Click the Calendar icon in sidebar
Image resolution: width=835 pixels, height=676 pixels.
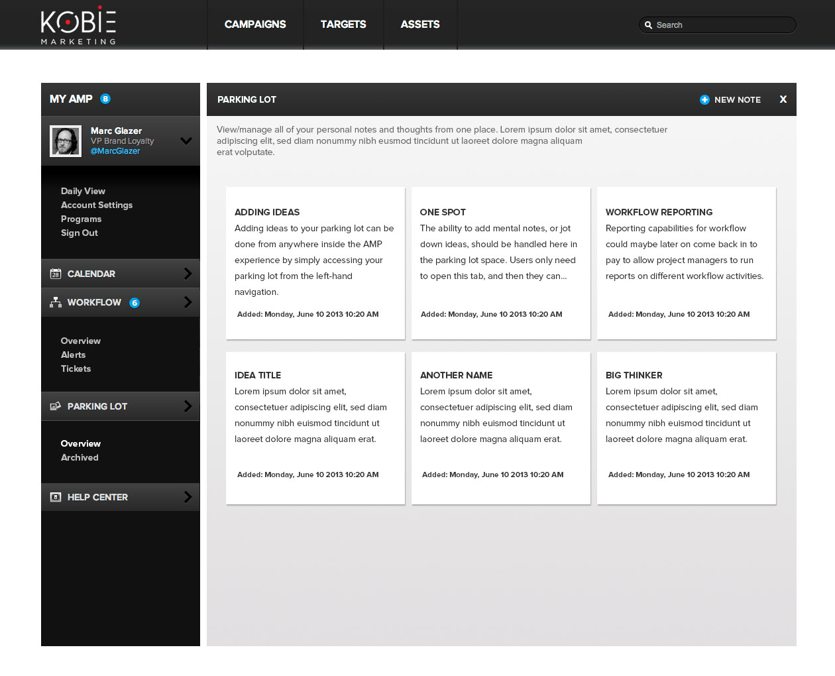click(56, 274)
